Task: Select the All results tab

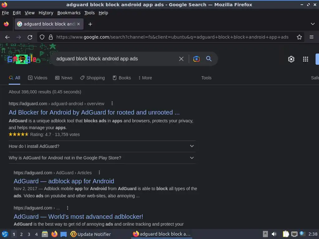Action: point(14,78)
